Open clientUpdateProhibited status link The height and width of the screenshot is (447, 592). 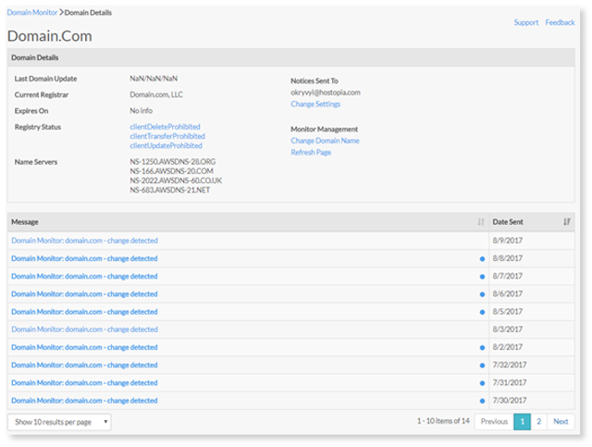pyautogui.click(x=166, y=145)
